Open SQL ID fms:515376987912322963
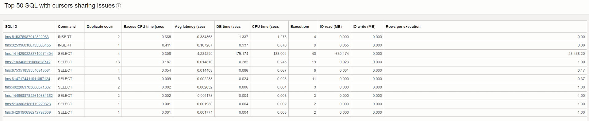The image size is (589, 121). tap(27, 37)
